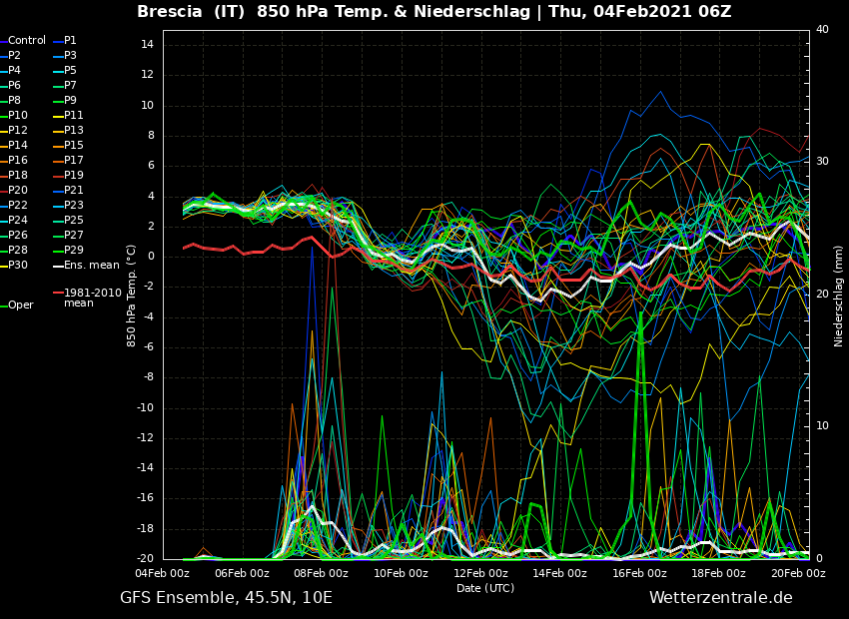The height and width of the screenshot is (619, 849).
Task: Pick the 'P13' legend entry
Action: coord(68,131)
